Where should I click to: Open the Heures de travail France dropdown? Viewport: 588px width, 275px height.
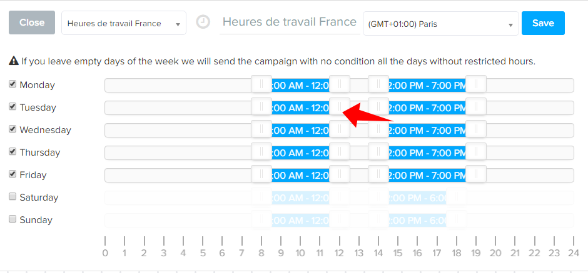coord(124,23)
